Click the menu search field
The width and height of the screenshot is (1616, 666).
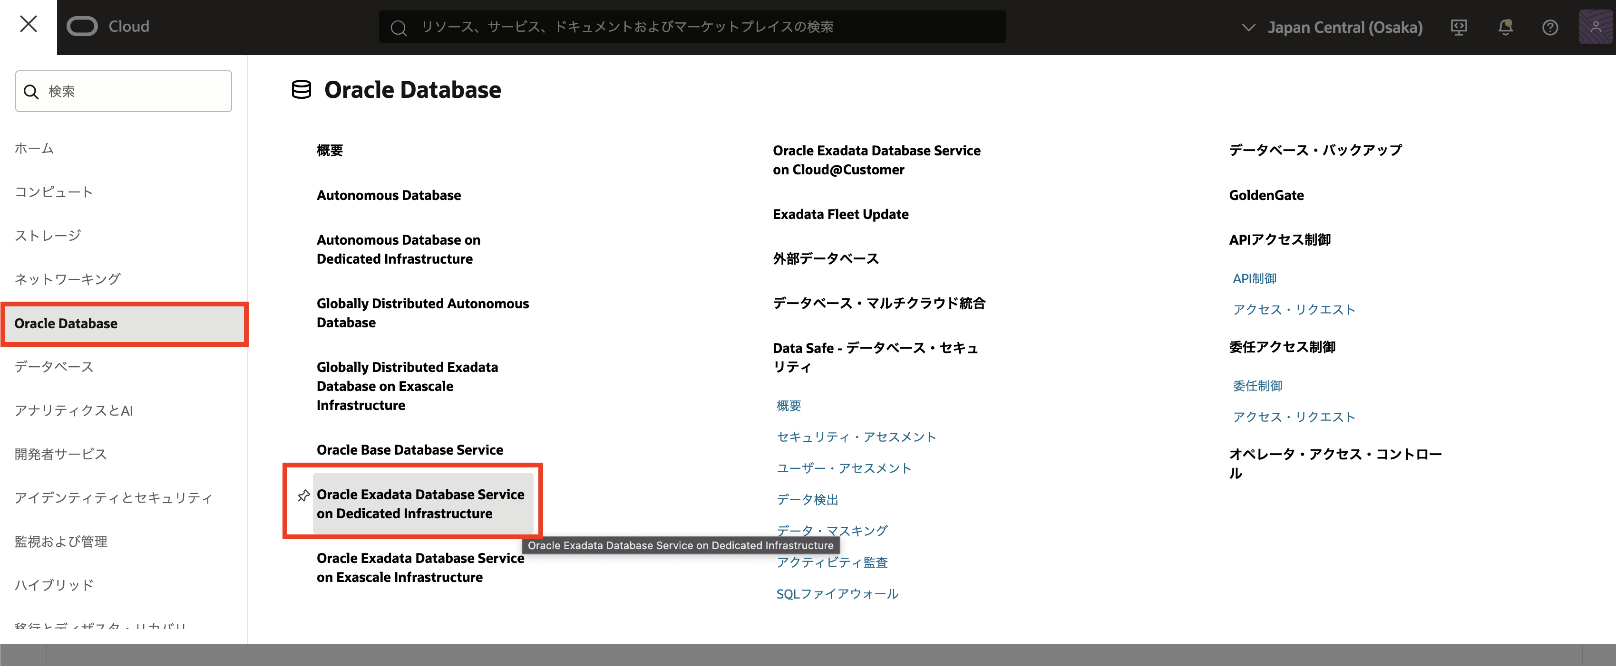pos(124,92)
